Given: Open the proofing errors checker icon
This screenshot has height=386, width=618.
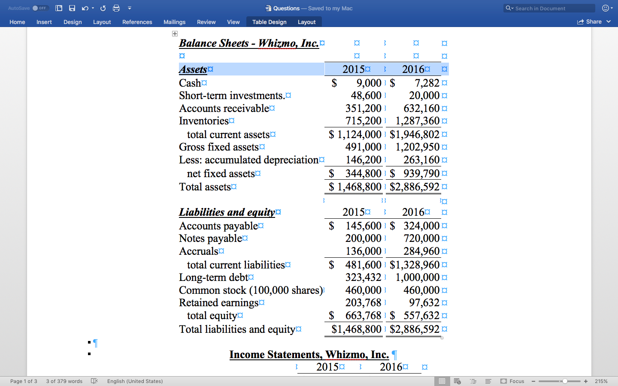Looking at the screenshot, I should pyautogui.click(x=94, y=381).
